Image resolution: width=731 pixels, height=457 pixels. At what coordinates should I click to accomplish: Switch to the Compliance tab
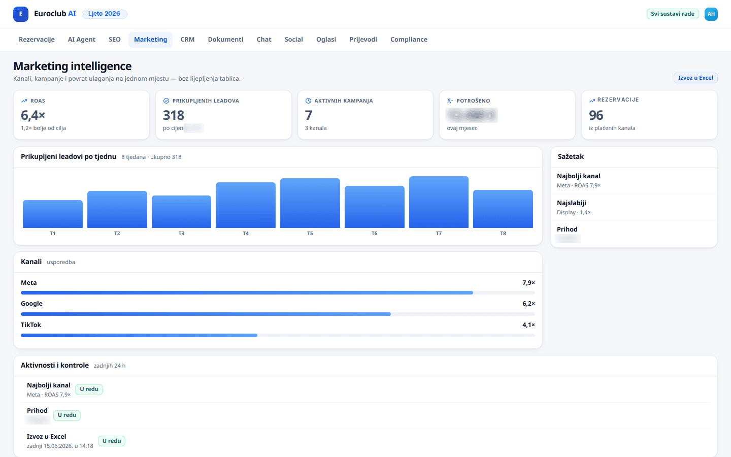[409, 40]
